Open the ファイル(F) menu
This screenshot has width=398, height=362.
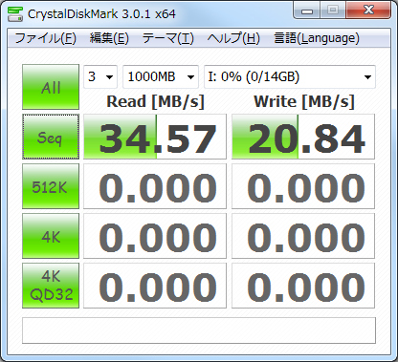[45, 38]
